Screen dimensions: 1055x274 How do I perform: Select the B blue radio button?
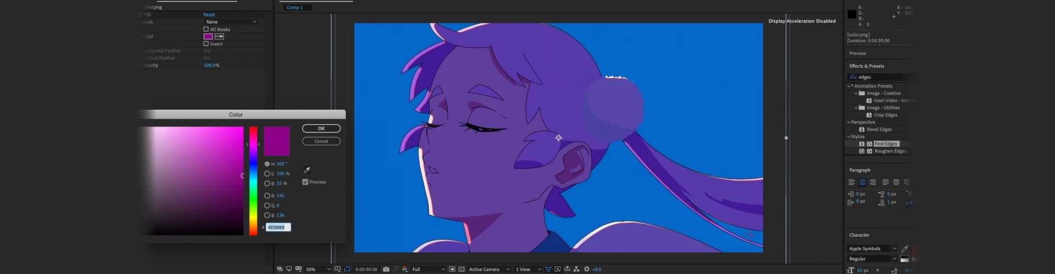(267, 215)
